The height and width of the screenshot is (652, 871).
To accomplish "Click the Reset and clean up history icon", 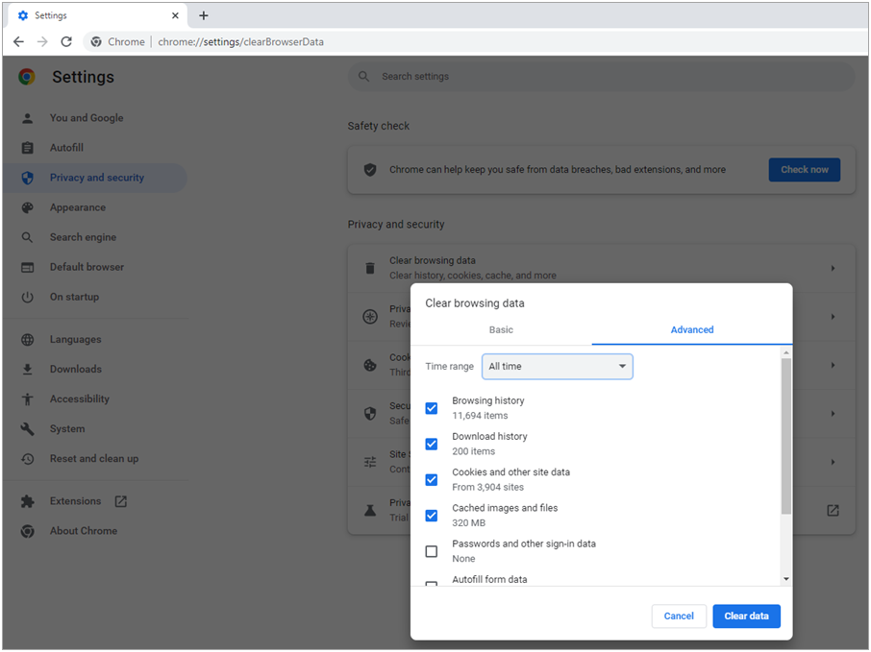I will coord(27,459).
